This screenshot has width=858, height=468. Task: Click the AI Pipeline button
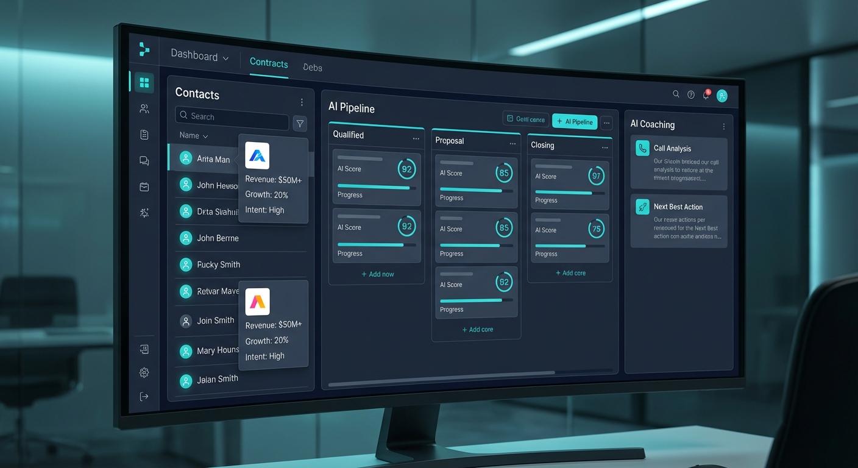(x=573, y=121)
